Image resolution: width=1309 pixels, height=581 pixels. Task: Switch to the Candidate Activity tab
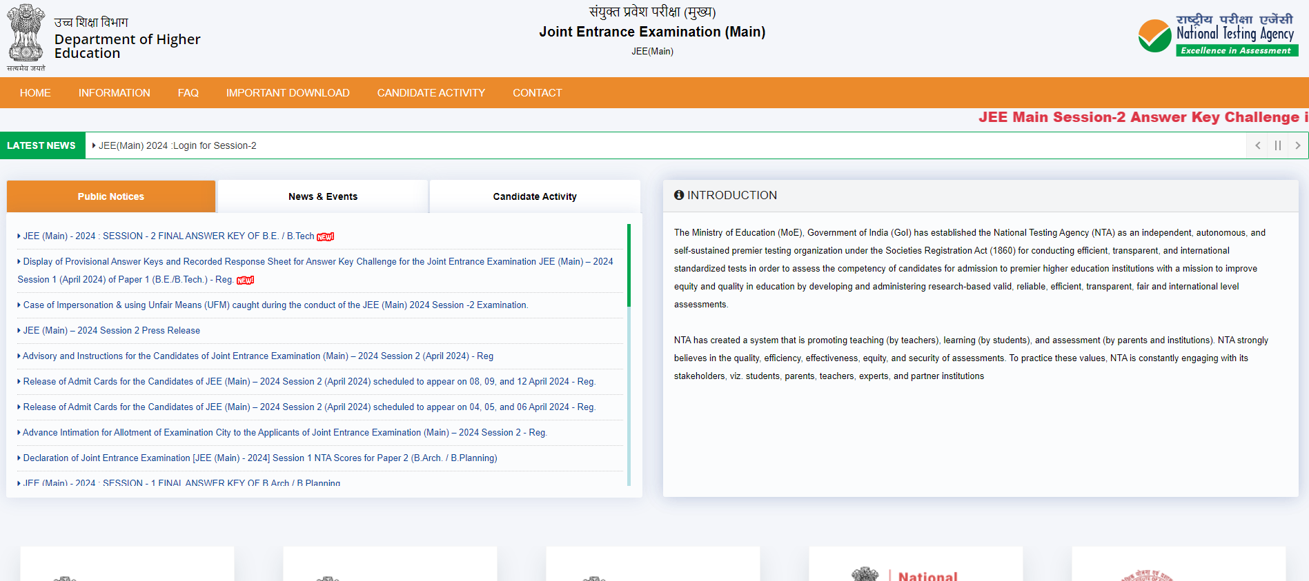pyautogui.click(x=535, y=196)
